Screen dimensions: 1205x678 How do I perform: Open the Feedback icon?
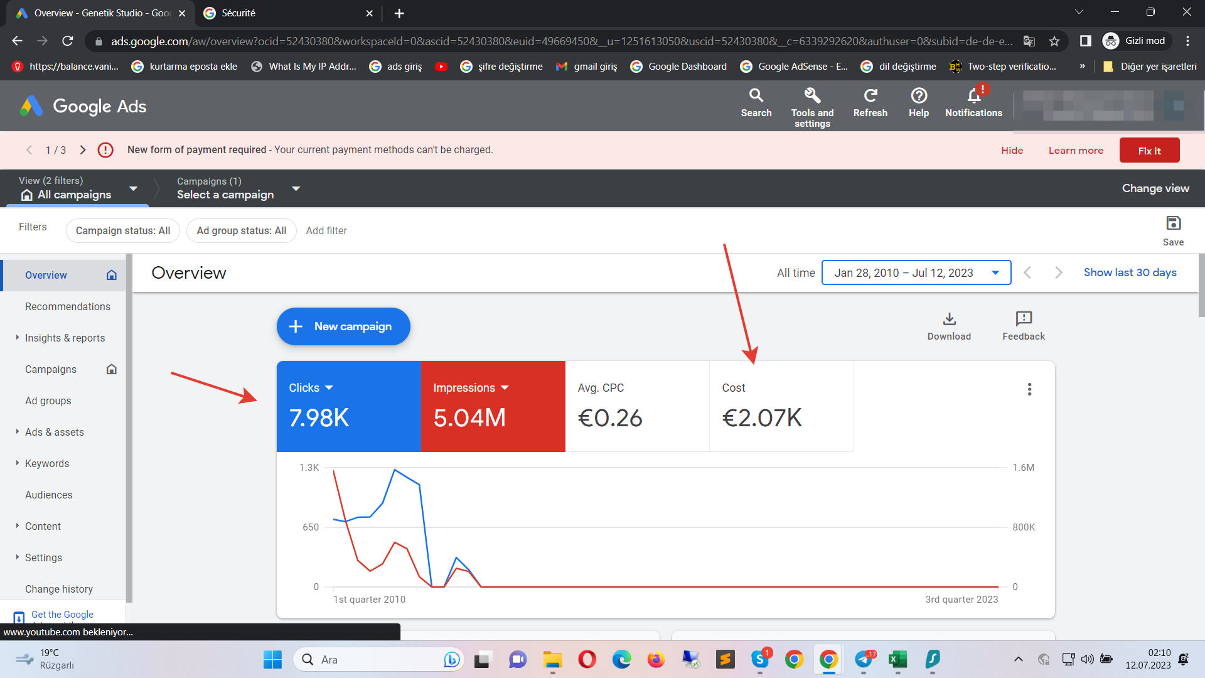coord(1024,326)
